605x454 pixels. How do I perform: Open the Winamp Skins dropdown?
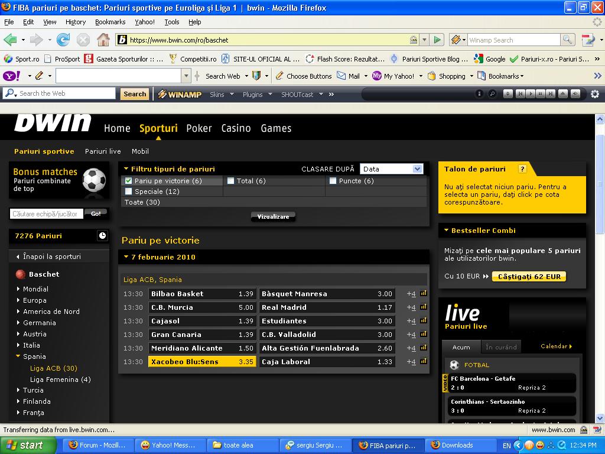click(222, 94)
